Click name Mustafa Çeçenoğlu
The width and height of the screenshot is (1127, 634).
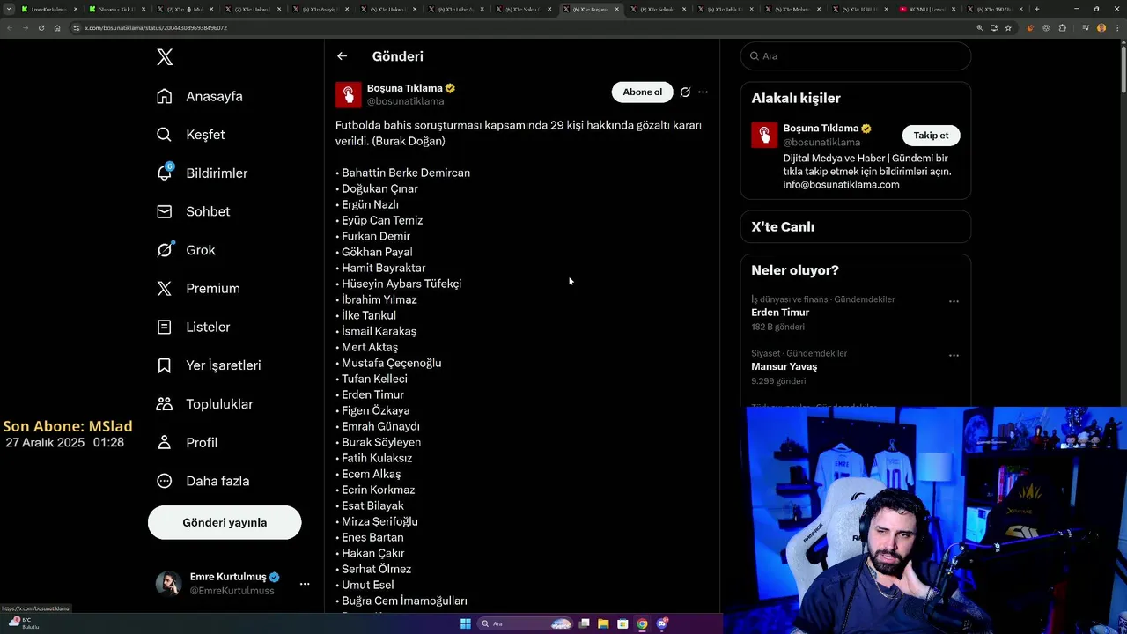click(x=391, y=363)
